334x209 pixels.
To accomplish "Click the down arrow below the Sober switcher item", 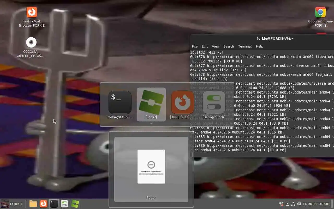I will click(x=151, y=123).
